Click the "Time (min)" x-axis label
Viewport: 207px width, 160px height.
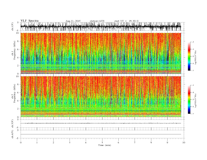coord(105,145)
